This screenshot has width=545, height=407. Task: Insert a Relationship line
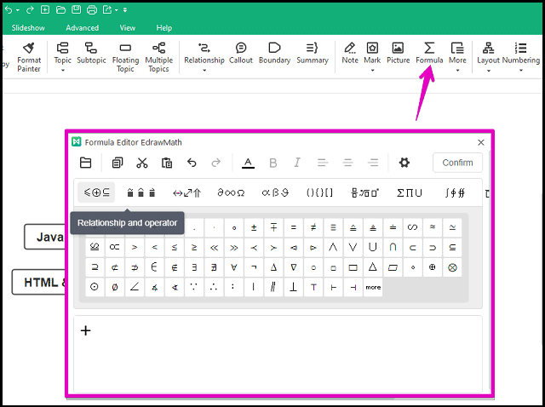coord(204,53)
